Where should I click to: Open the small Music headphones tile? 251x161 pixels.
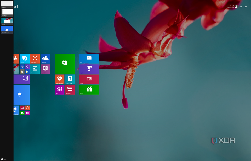(27, 108)
